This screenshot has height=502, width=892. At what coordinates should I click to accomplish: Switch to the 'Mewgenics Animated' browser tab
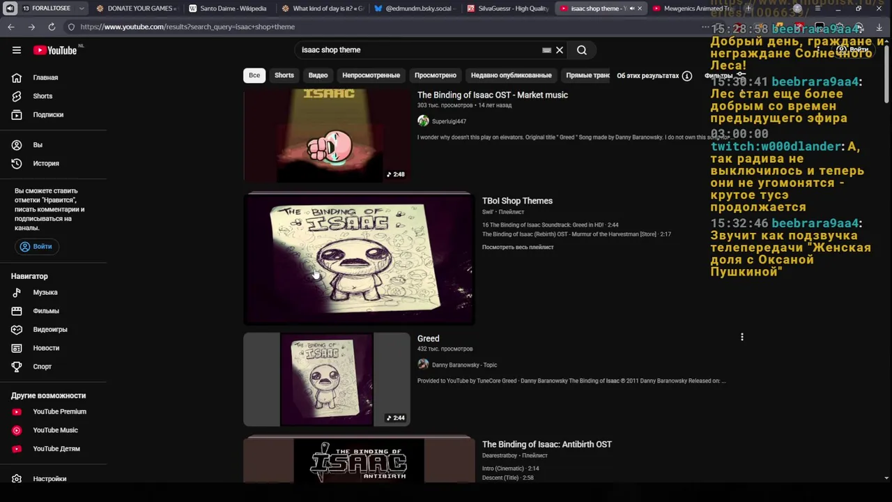point(692,8)
